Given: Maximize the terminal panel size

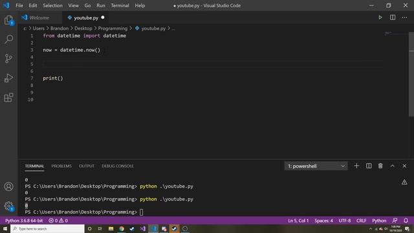Looking at the screenshot, I should tap(393, 166).
